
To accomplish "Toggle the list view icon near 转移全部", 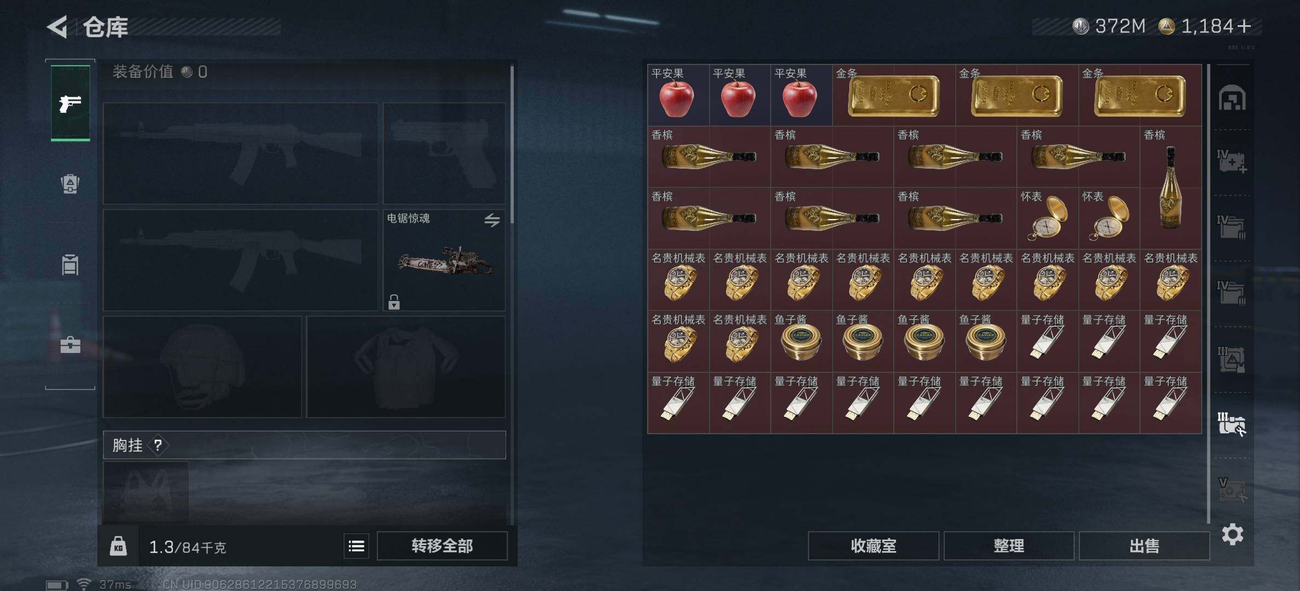I will tap(356, 546).
